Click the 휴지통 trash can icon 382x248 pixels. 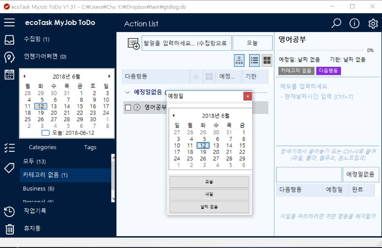click(10, 229)
